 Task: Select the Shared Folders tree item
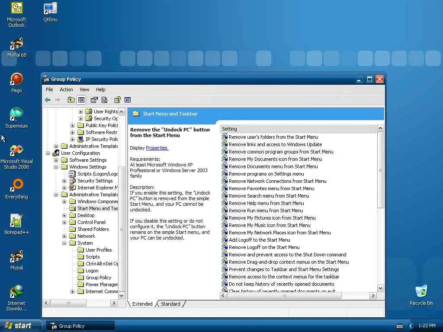coord(93,229)
